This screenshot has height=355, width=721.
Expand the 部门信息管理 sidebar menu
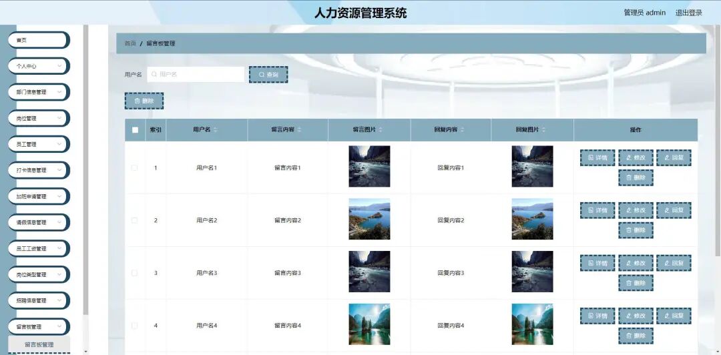point(39,92)
